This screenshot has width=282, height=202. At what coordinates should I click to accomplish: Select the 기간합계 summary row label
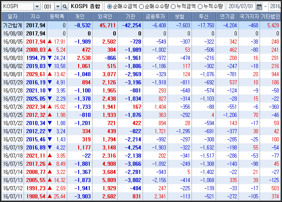12,25
